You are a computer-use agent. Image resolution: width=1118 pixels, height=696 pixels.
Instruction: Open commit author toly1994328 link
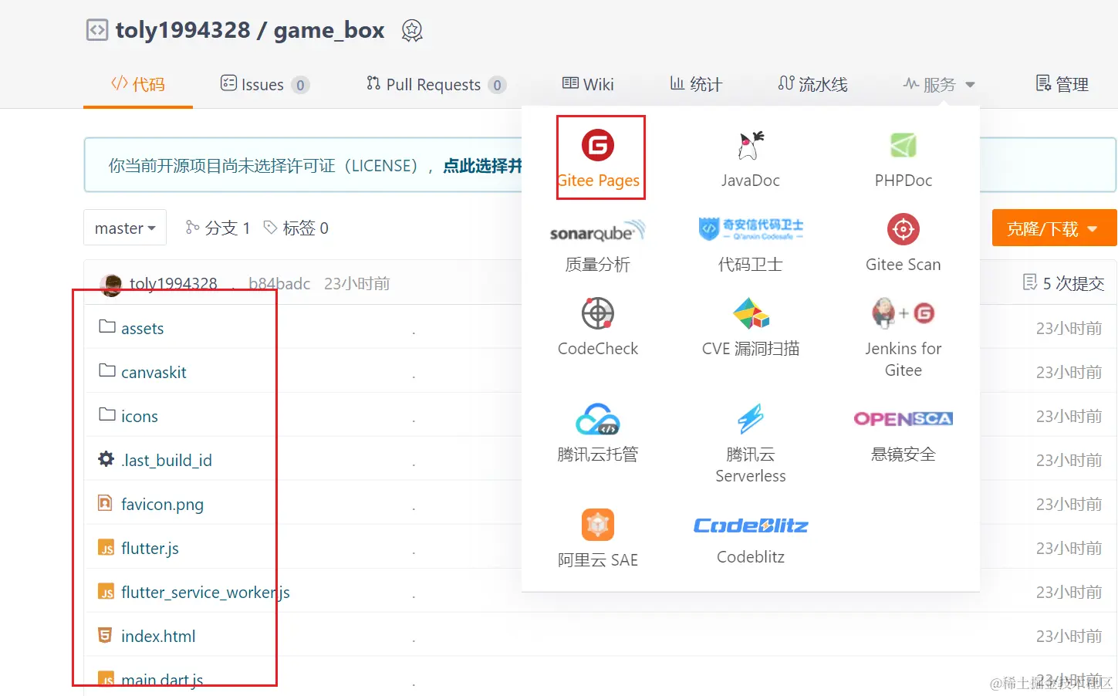(174, 284)
